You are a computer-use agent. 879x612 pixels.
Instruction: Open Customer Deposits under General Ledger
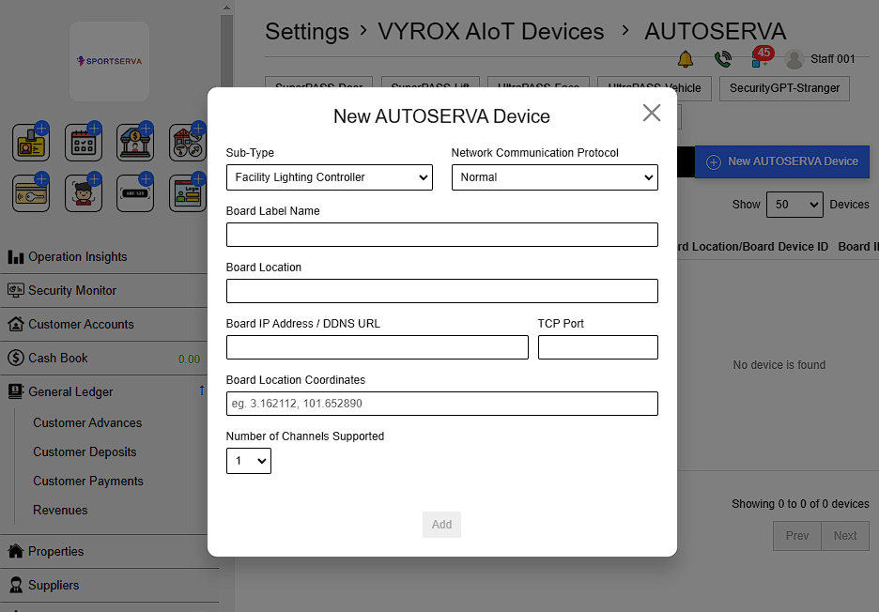point(85,452)
